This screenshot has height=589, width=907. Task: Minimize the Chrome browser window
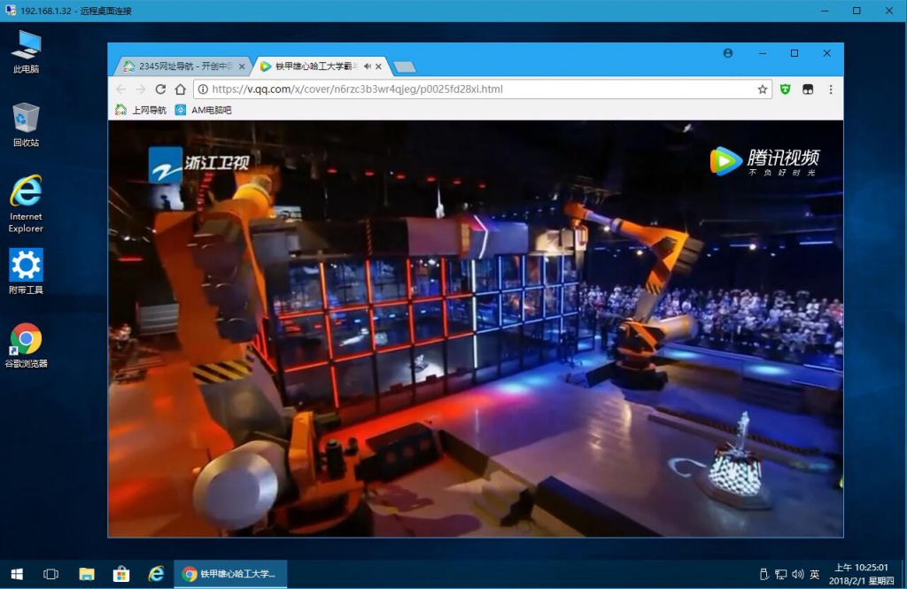tap(763, 53)
